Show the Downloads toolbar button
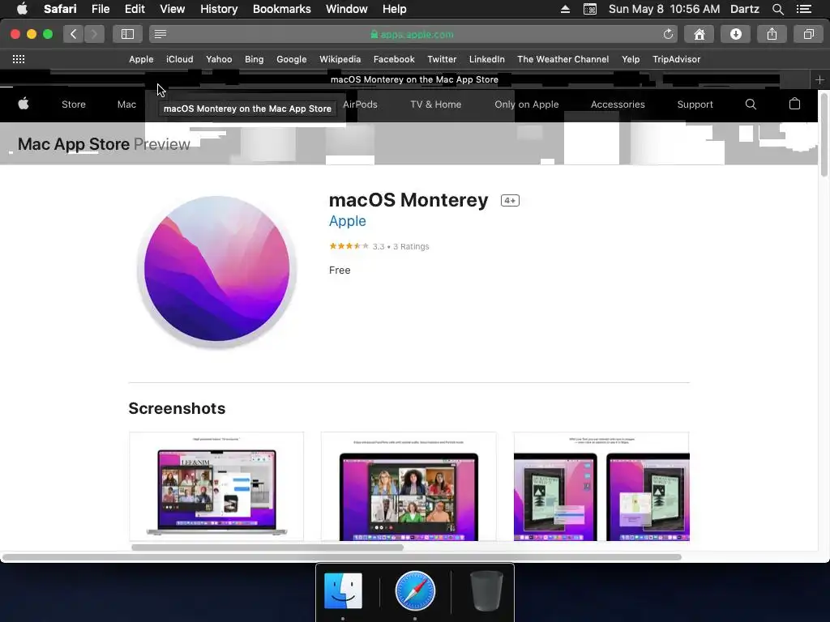 pos(736,34)
